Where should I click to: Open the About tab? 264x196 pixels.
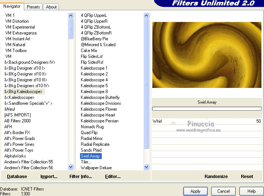point(51,7)
